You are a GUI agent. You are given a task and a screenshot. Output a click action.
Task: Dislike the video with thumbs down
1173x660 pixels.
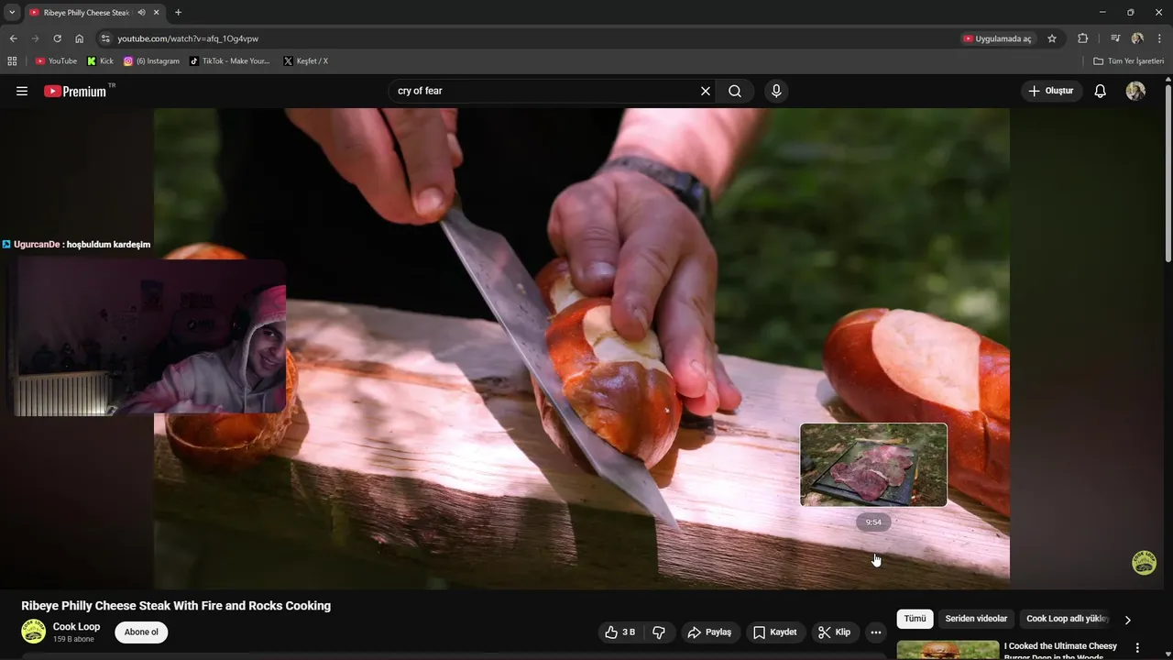pyautogui.click(x=659, y=632)
